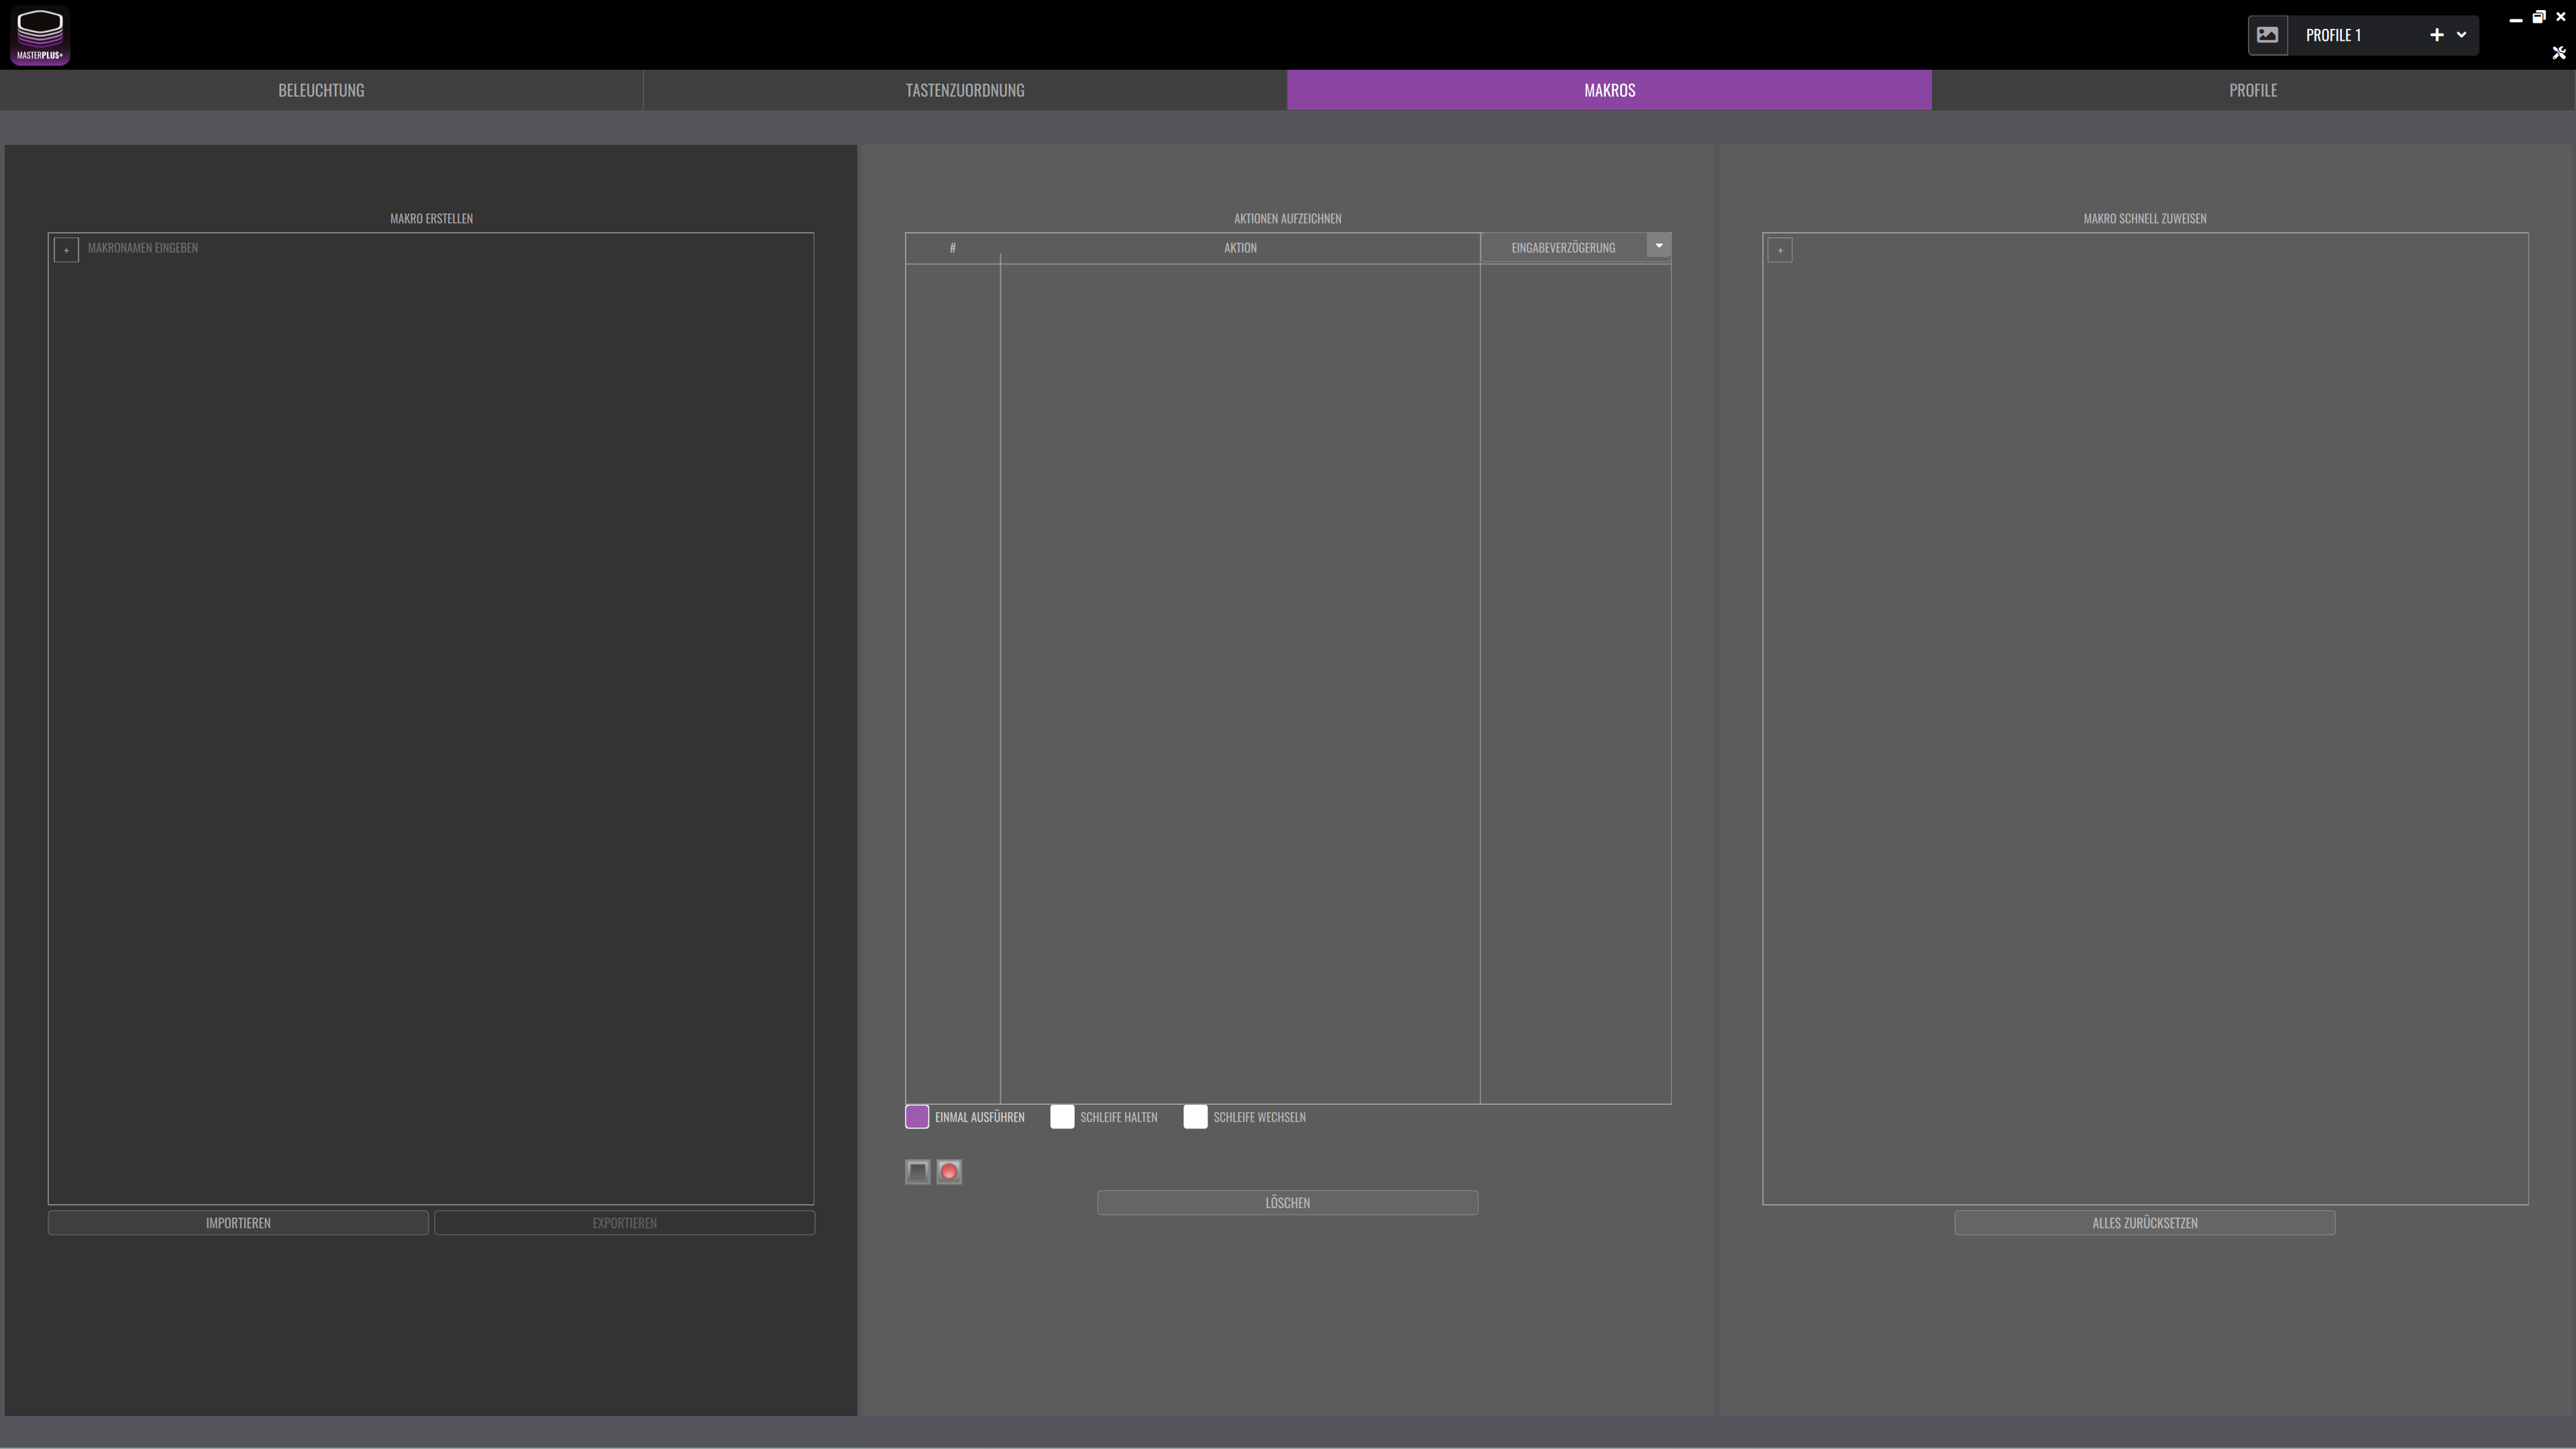The width and height of the screenshot is (2576, 1449).
Task: Restore the MasterPlus window size
Action: click(x=2538, y=17)
